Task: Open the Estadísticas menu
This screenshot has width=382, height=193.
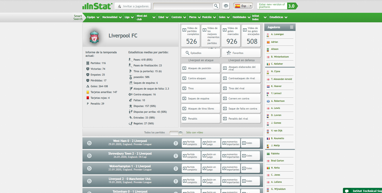Action: click(x=278, y=17)
